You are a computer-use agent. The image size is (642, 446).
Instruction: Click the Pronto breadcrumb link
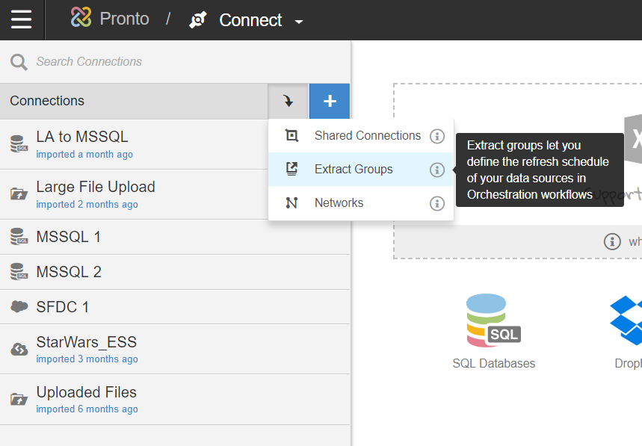pos(124,19)
